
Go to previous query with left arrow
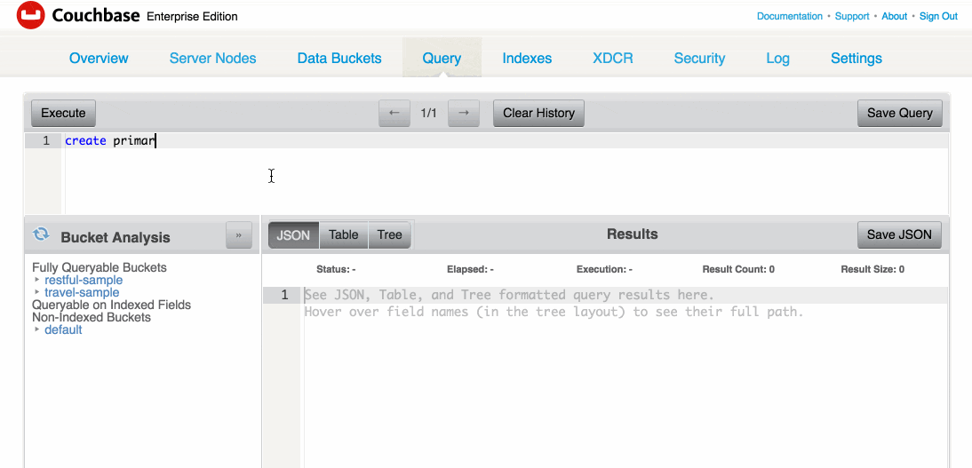394,113
